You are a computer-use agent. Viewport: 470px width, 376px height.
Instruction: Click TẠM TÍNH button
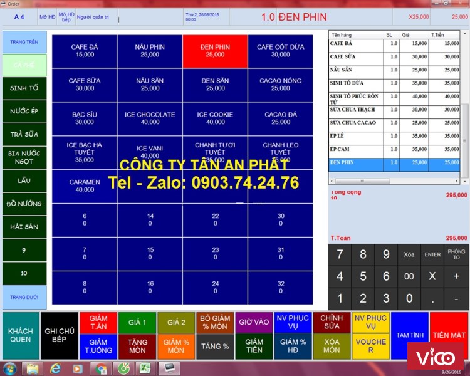410,335
